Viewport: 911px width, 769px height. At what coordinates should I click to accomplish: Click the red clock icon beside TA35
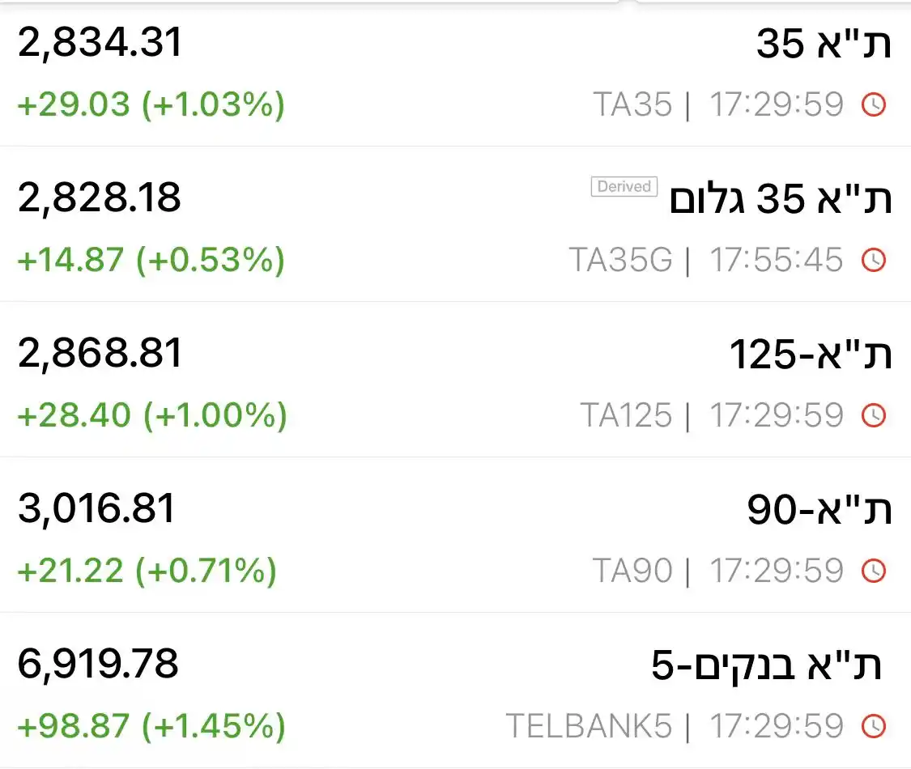point(873,104)
